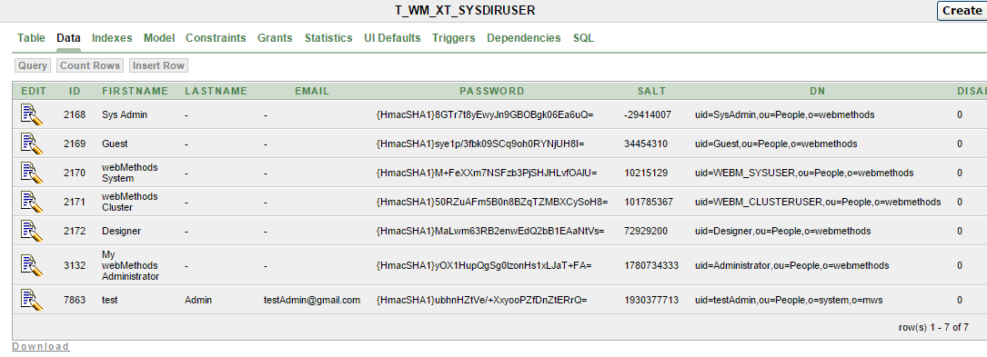
Task: Sort by the SALT column header
Action: tap(651, 91)
